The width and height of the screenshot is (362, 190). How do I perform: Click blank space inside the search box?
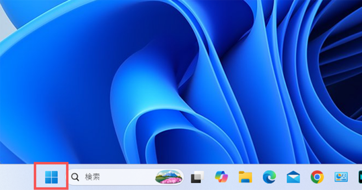pos(131,177)
